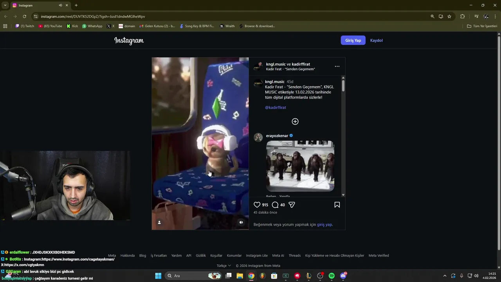The height and width of the screenshot is (282, 501).
Task: Open WhatsApp bookmark
Action: (x=92, y=26)
